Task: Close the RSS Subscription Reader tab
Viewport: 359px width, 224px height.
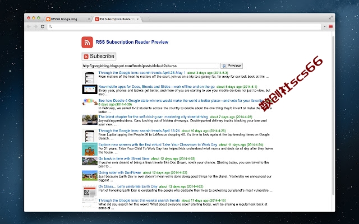Action: tap(137, 19)
